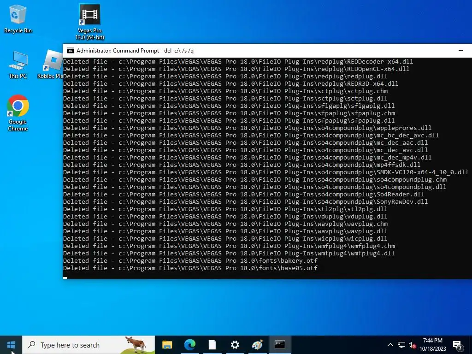Click the mc_dec_mp4v.dll output line
472x354 pixels.
tap(247, 158)
